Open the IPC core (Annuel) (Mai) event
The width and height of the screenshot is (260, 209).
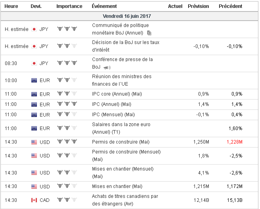point(117,94)
